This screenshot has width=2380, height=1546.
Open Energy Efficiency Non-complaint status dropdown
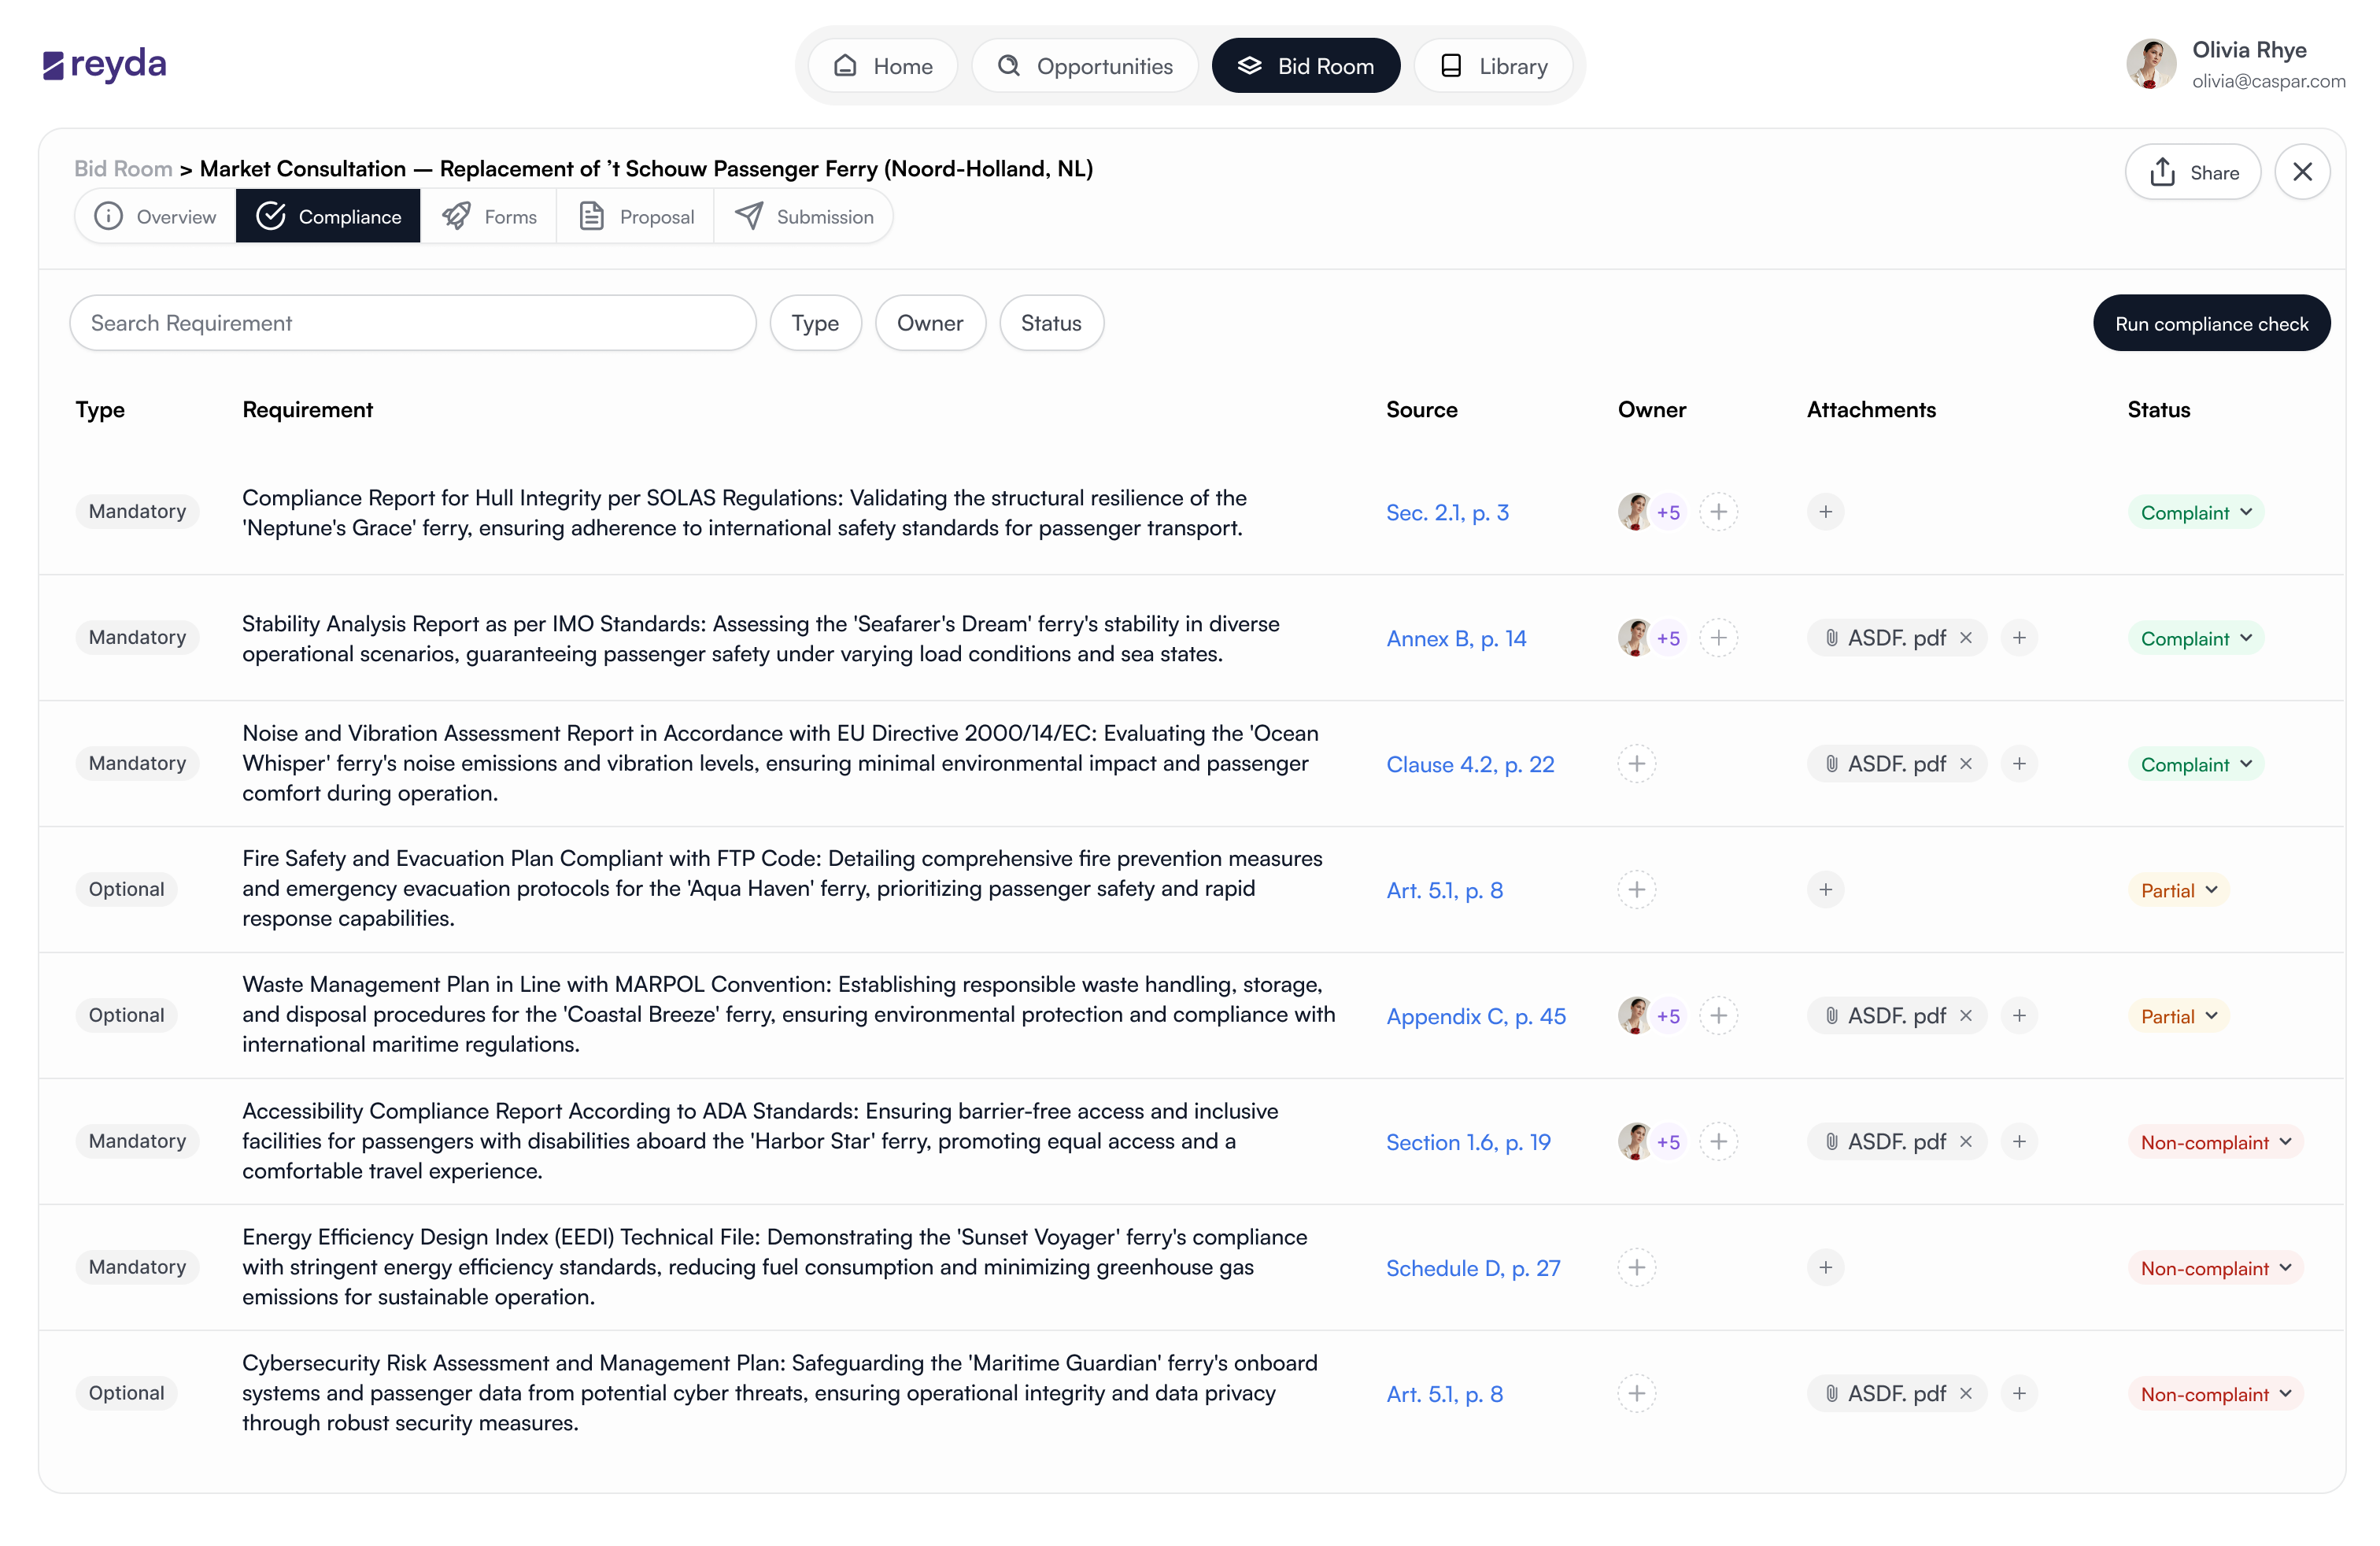coord(2216,1269)
